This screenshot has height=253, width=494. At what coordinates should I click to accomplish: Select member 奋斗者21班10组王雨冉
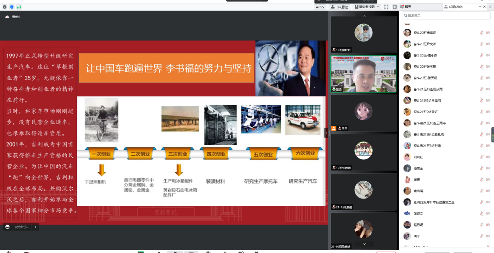(447, 123)
